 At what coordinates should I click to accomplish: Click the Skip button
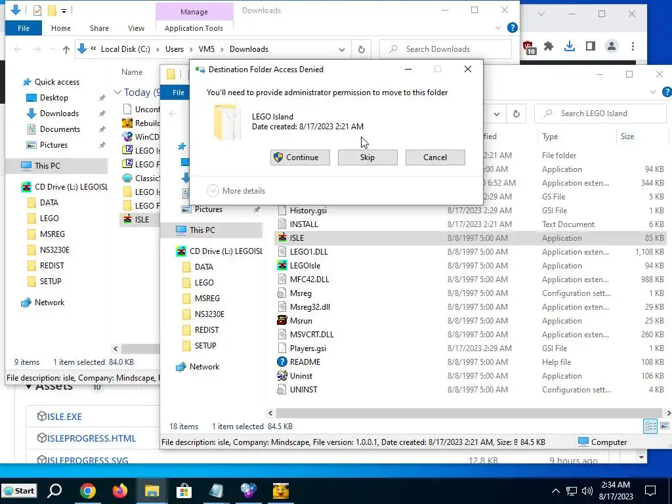pyautogui.click(x=367, y=157)
